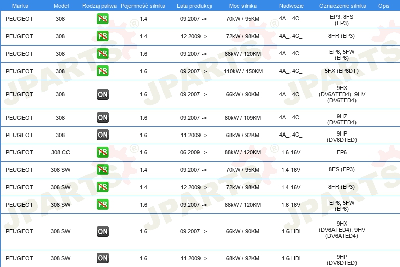400x267 pixels.
Task: Click petrol icon in 308 72kW / 98KM row
Action: (x=102, y=36)
